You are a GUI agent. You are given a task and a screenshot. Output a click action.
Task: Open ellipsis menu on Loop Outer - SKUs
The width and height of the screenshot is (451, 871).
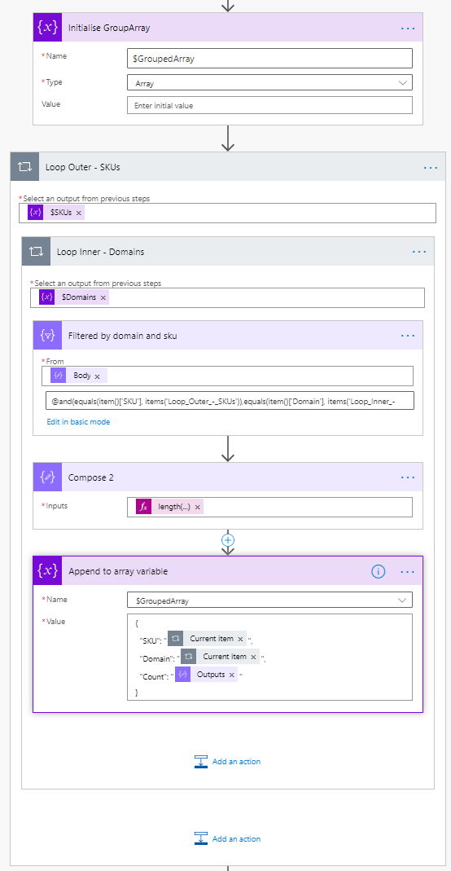point(431,167)
